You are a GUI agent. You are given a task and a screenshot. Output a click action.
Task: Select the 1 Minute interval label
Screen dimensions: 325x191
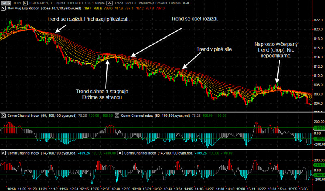98,3
